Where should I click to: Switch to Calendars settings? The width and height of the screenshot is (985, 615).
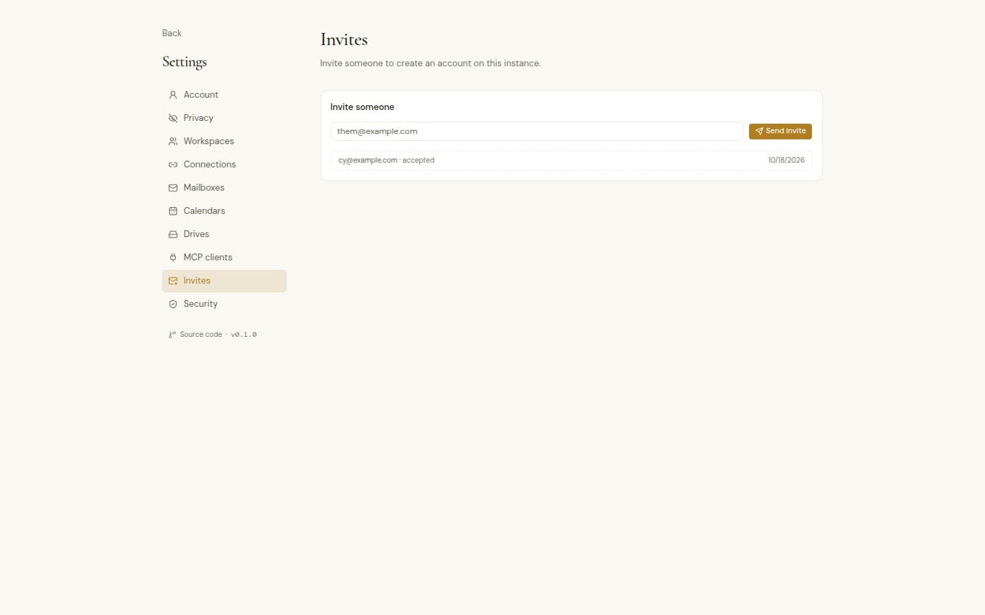coord(224,211)
